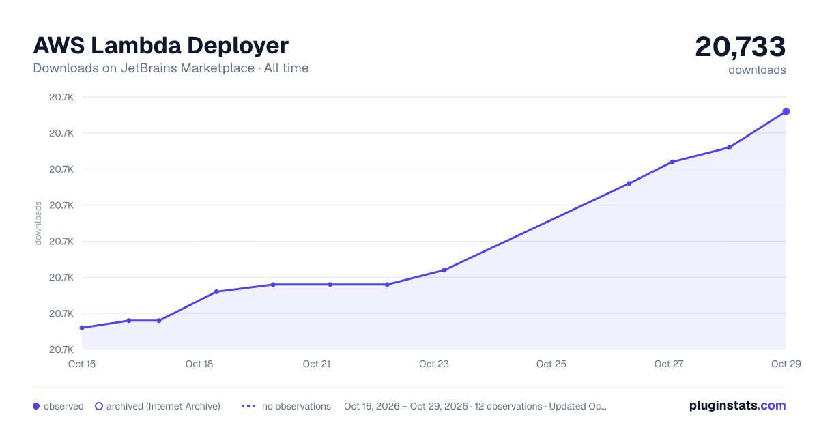
Task: Click the vertical 'downloads' axis title
Action: pos(38,223)
